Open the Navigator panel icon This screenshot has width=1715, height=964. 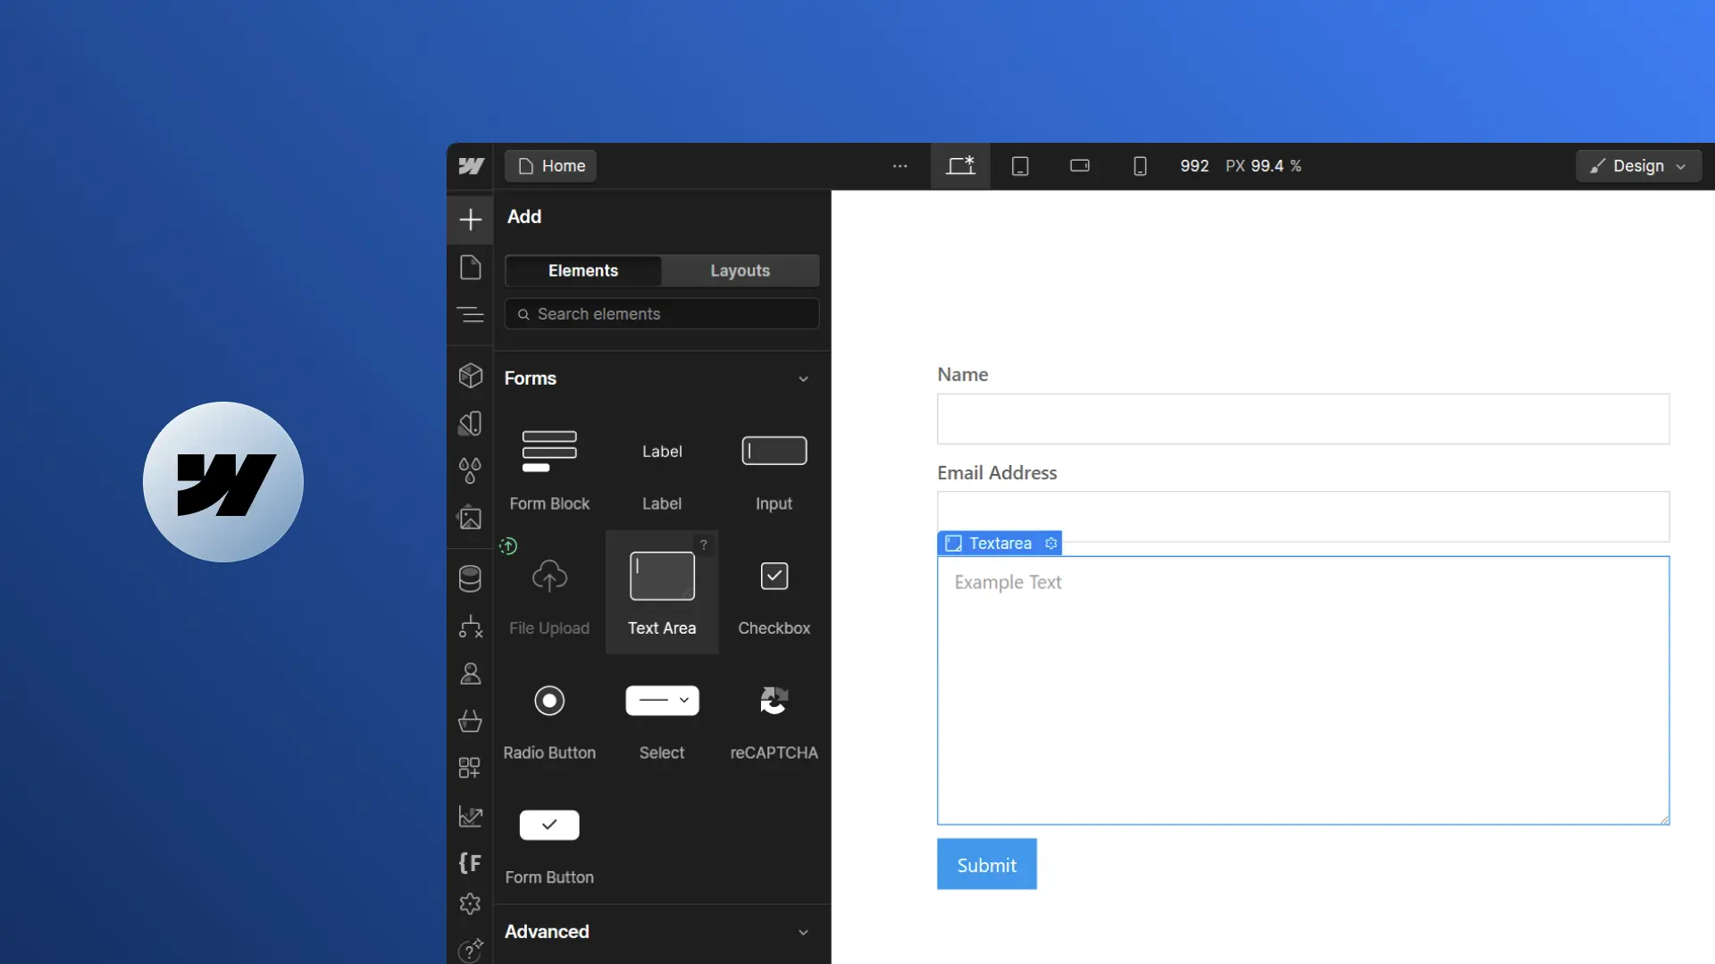click(x=471, y=315)
